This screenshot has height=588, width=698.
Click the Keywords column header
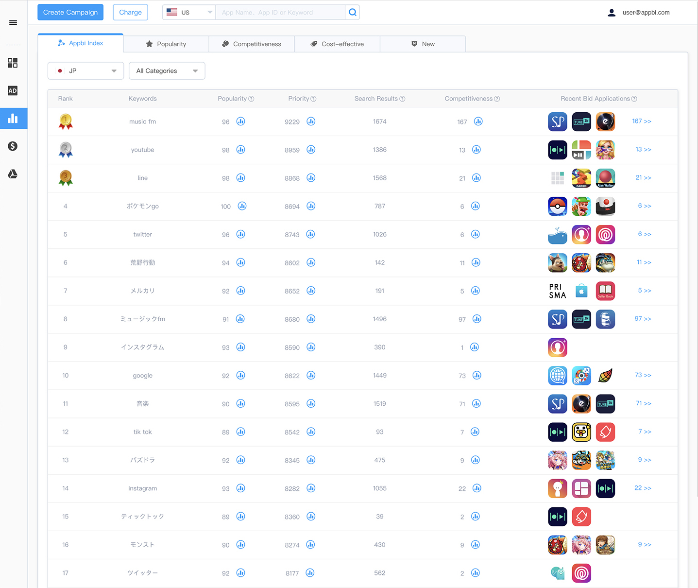143,99
